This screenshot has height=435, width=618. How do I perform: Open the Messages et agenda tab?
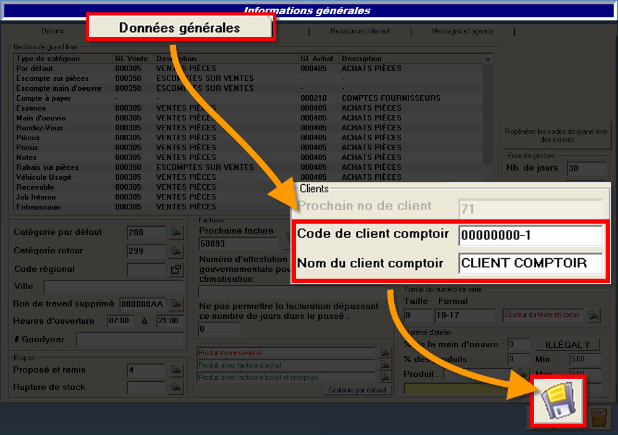tap(462, 31)
